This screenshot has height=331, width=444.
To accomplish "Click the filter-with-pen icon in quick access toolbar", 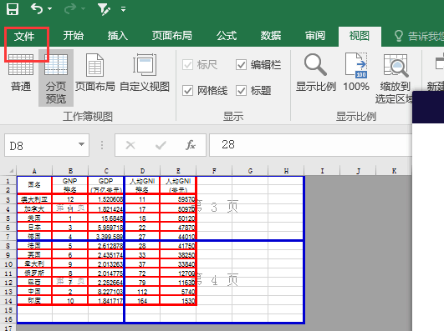I will pos(104,9).
